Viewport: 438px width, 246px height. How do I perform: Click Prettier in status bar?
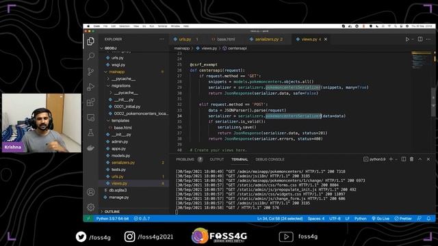[403, 219]
